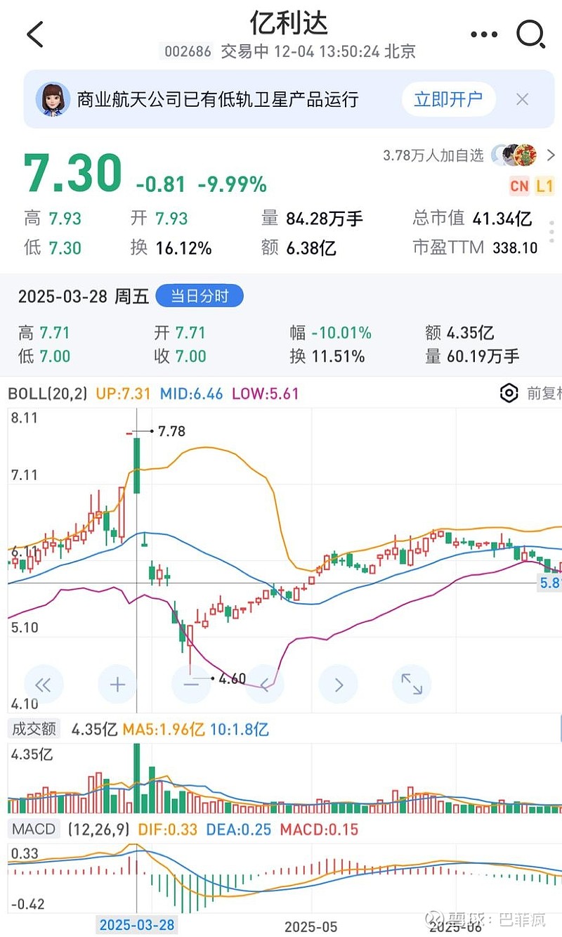
Task: Zoom in the K-line chart with plus
Action: click(117, 684)
